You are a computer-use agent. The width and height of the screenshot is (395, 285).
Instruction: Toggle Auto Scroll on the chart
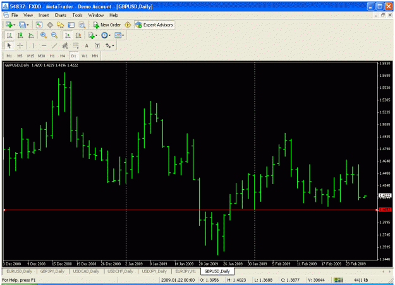click(68, 35)
